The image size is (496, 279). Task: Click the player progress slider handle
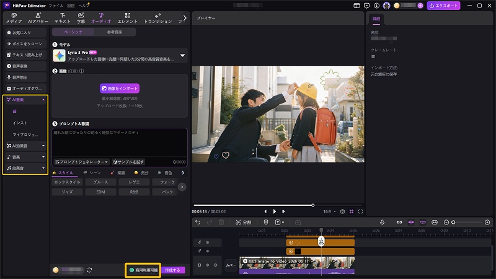coord(313,205)
